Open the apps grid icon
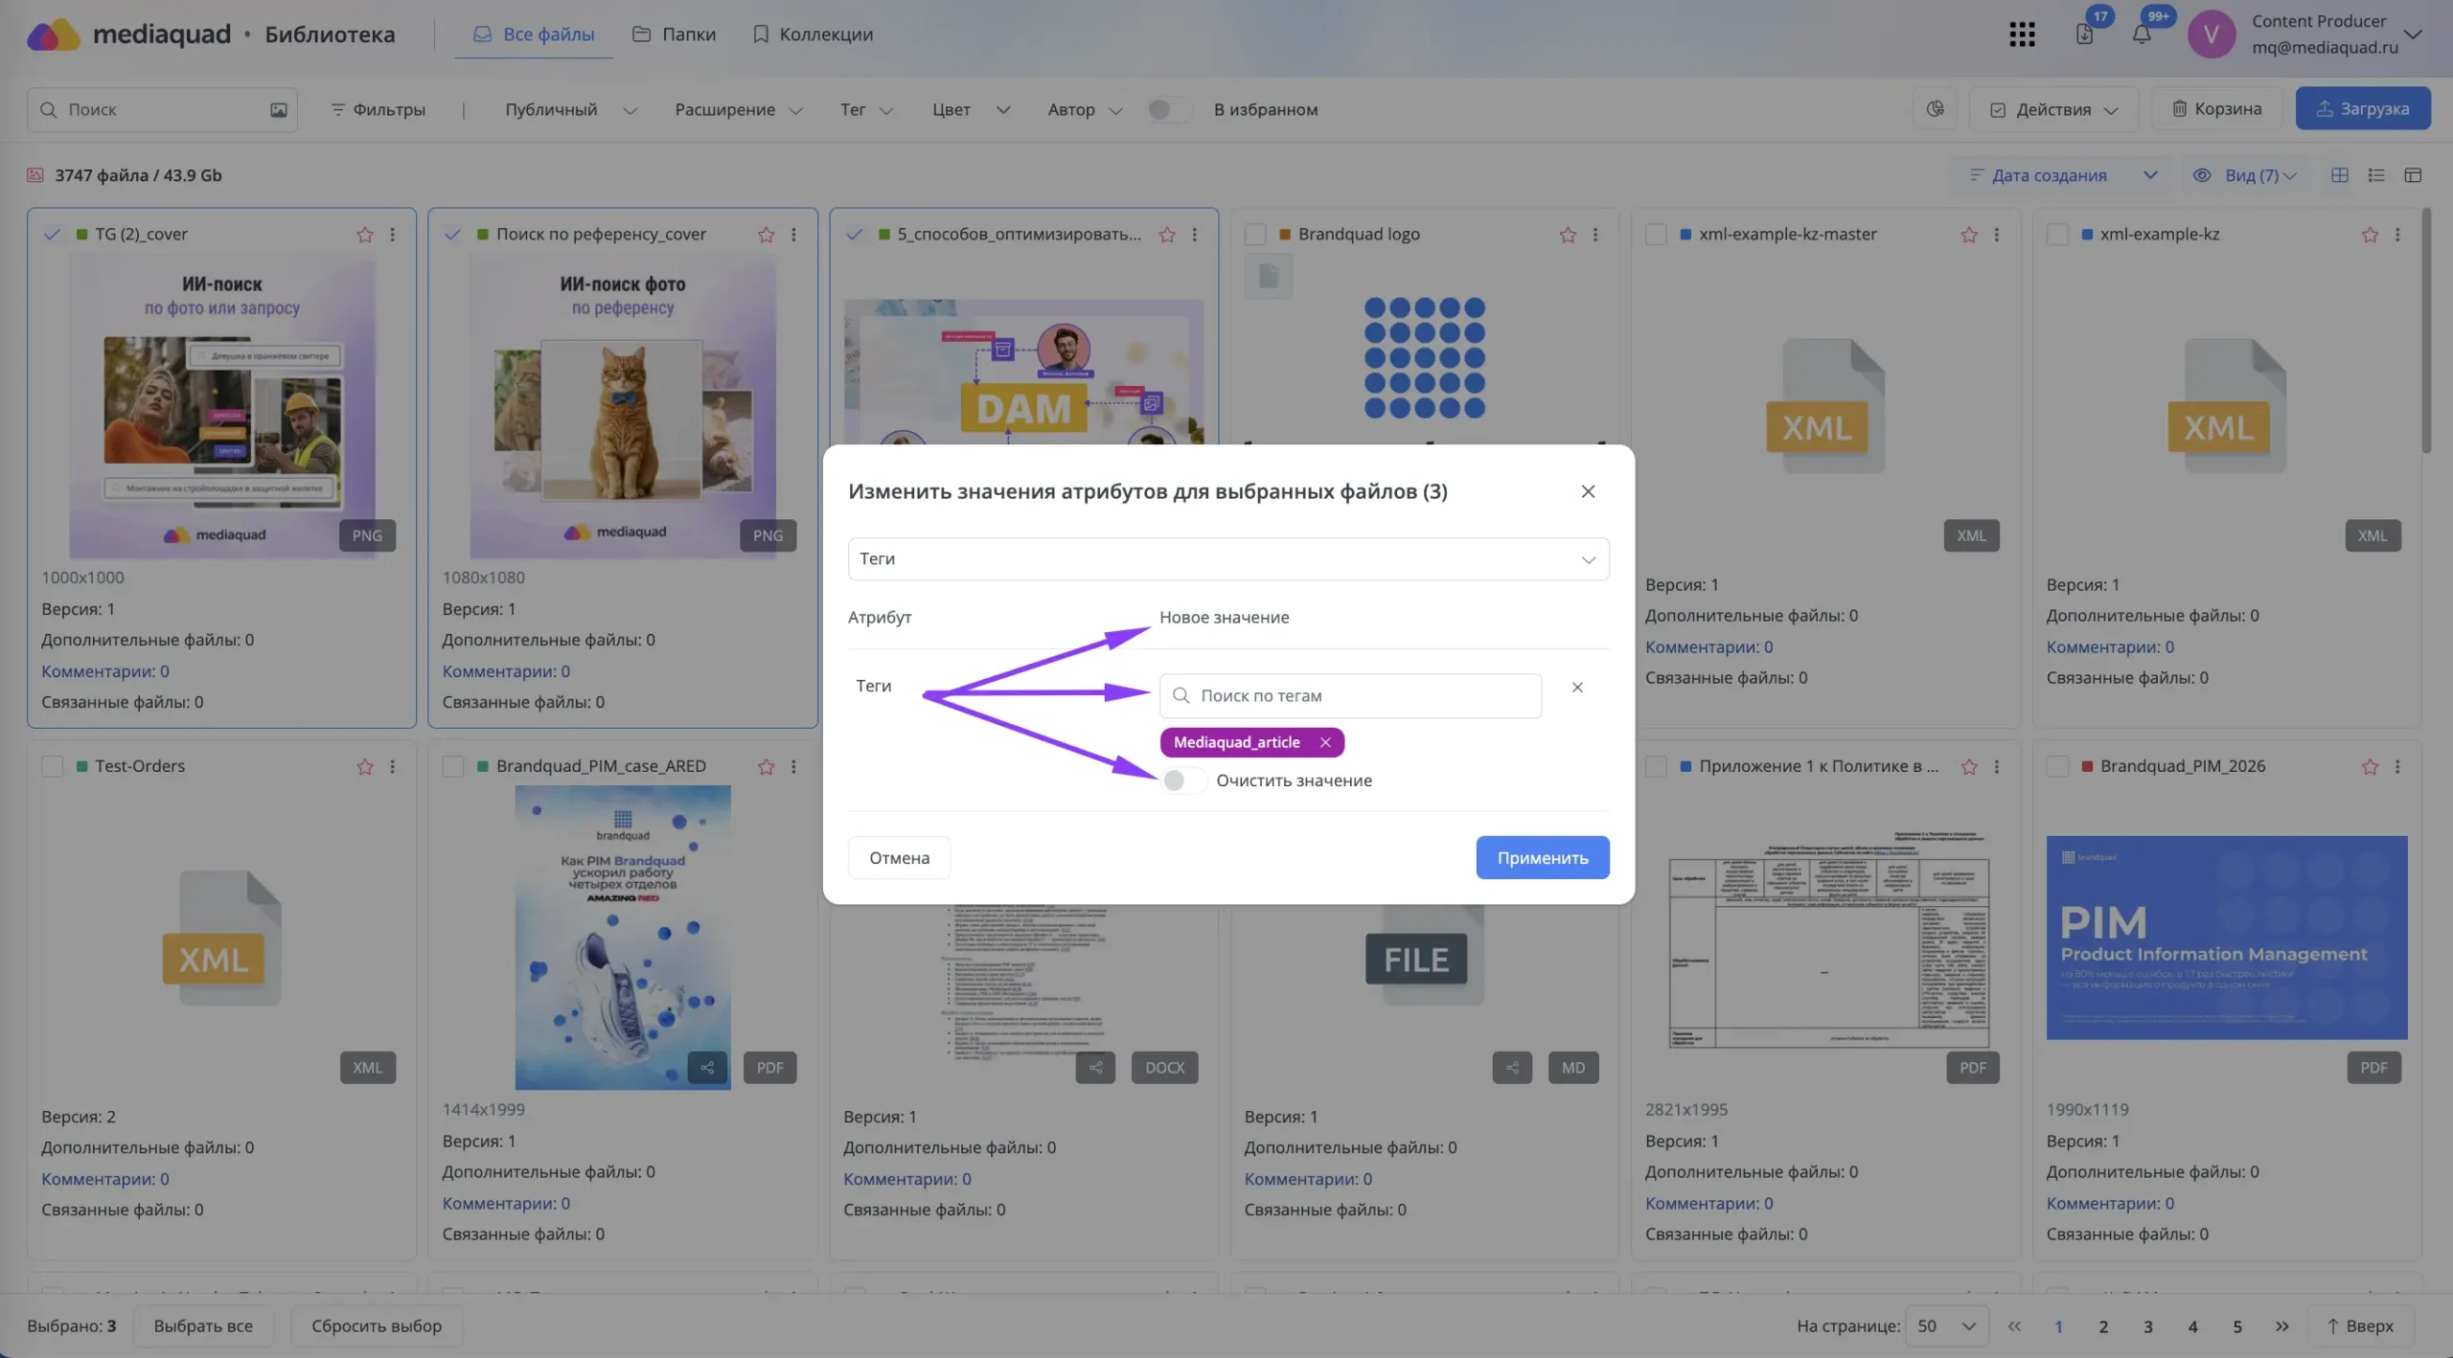Image resolution: width=2453 pixels, height=1358 pixels. pos(2022,34)
